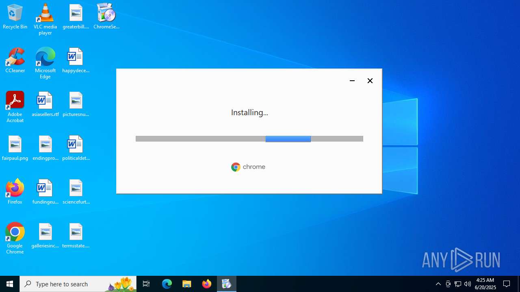520x292 pixels.
Task: Launch Microsoft Edge desktop shortcut
Action: coord(45,63)
